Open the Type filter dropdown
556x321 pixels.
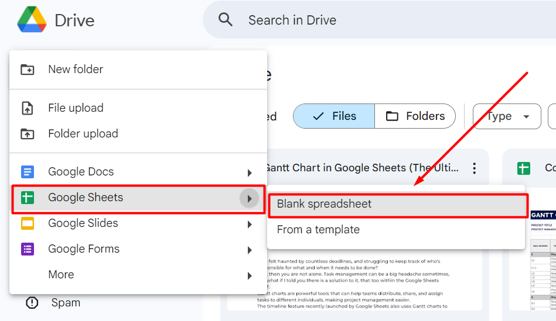[x=507, y=116]
